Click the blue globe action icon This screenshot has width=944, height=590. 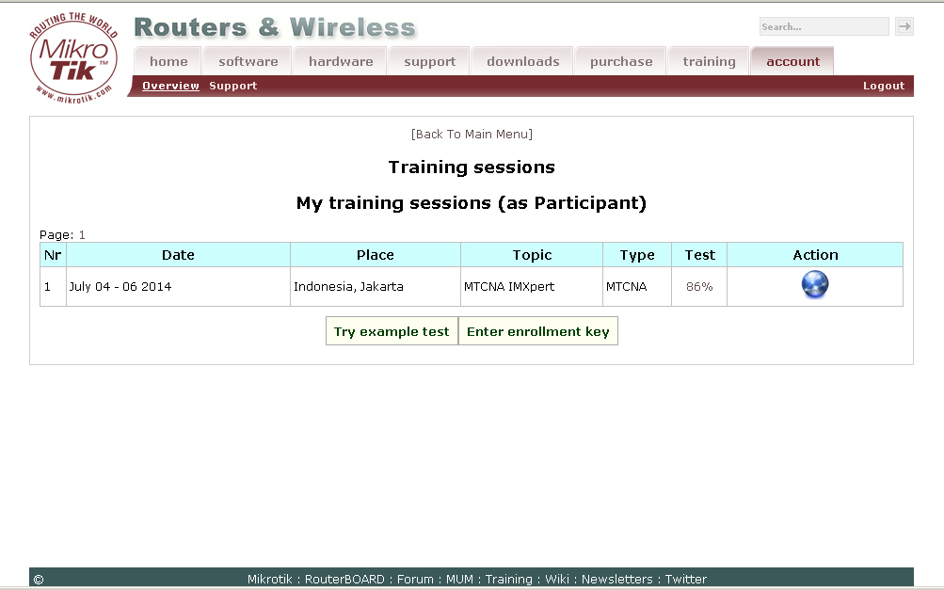(x=814, y=285)
